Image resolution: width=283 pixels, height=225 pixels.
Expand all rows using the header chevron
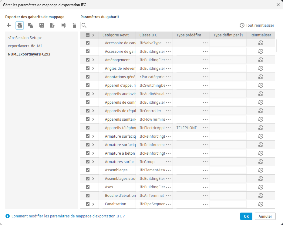tap(93, 35)
